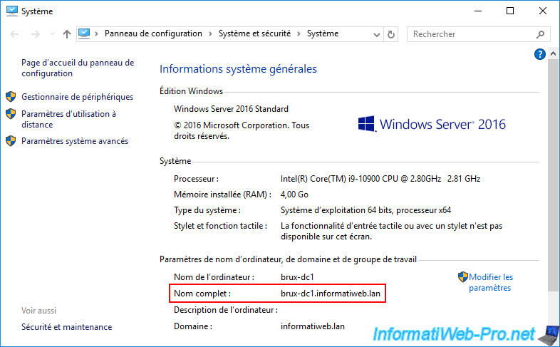Open Paramètres système avancés
Image resolution: width=560 pixels, height=347 pixels.
click(x=75, y=141)
